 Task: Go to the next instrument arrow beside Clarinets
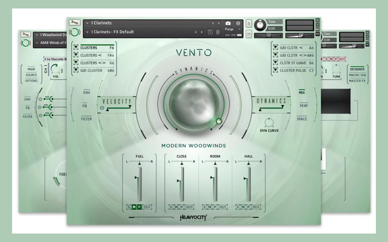click(x=219, y=23)
